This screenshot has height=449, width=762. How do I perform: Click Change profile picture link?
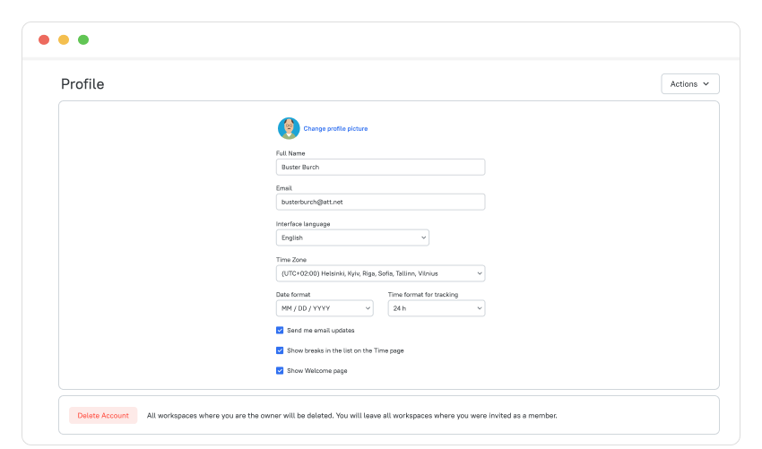click(335, 129)
